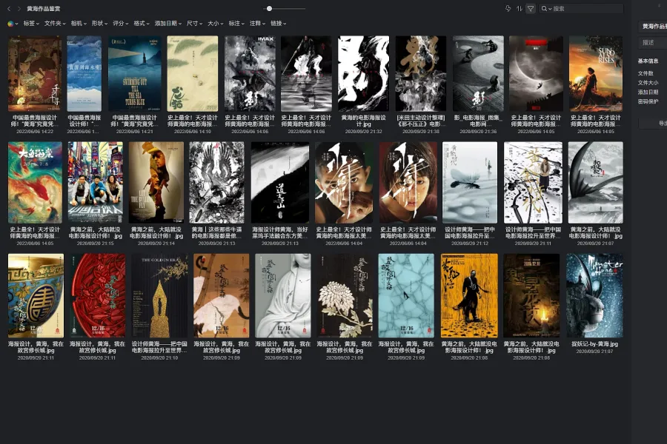Viewport: 667px width, 444px height.
Task: Click the 文件数 info label
Action: [x=646, y=73]
